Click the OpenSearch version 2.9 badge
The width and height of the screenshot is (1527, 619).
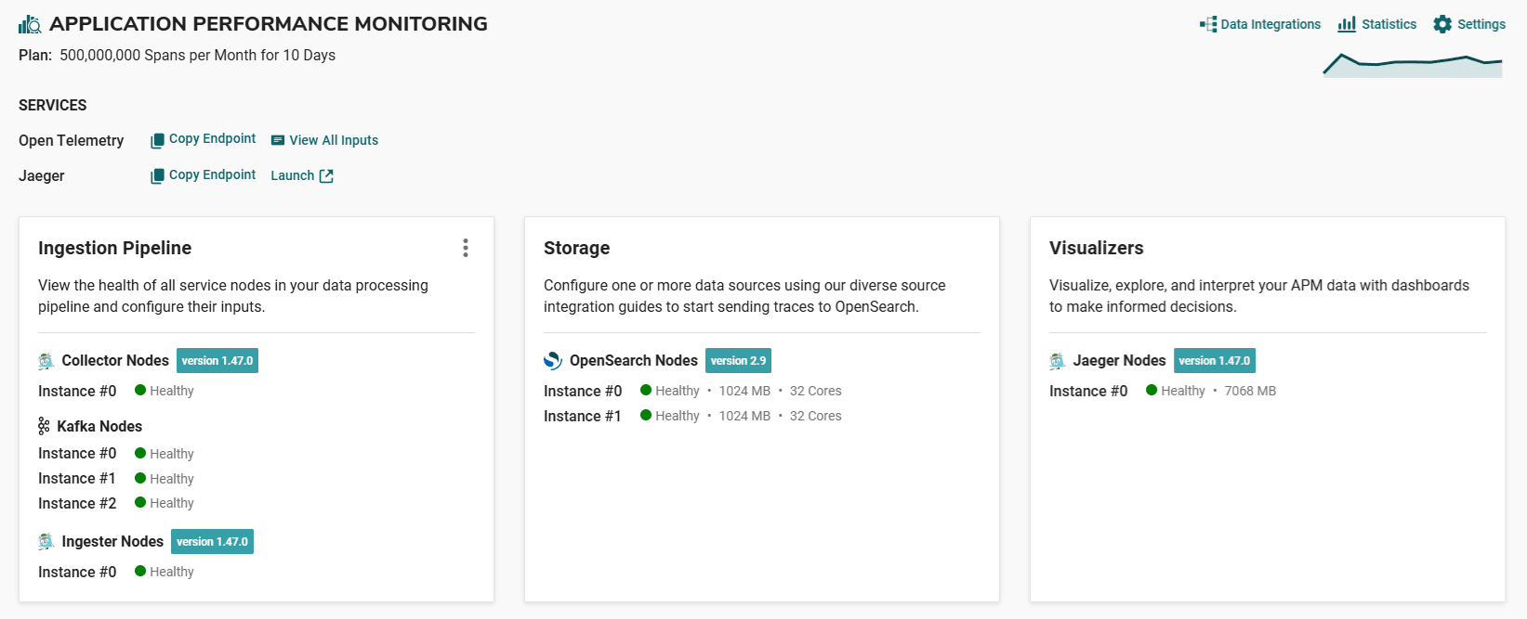click(x=738, y=361)
